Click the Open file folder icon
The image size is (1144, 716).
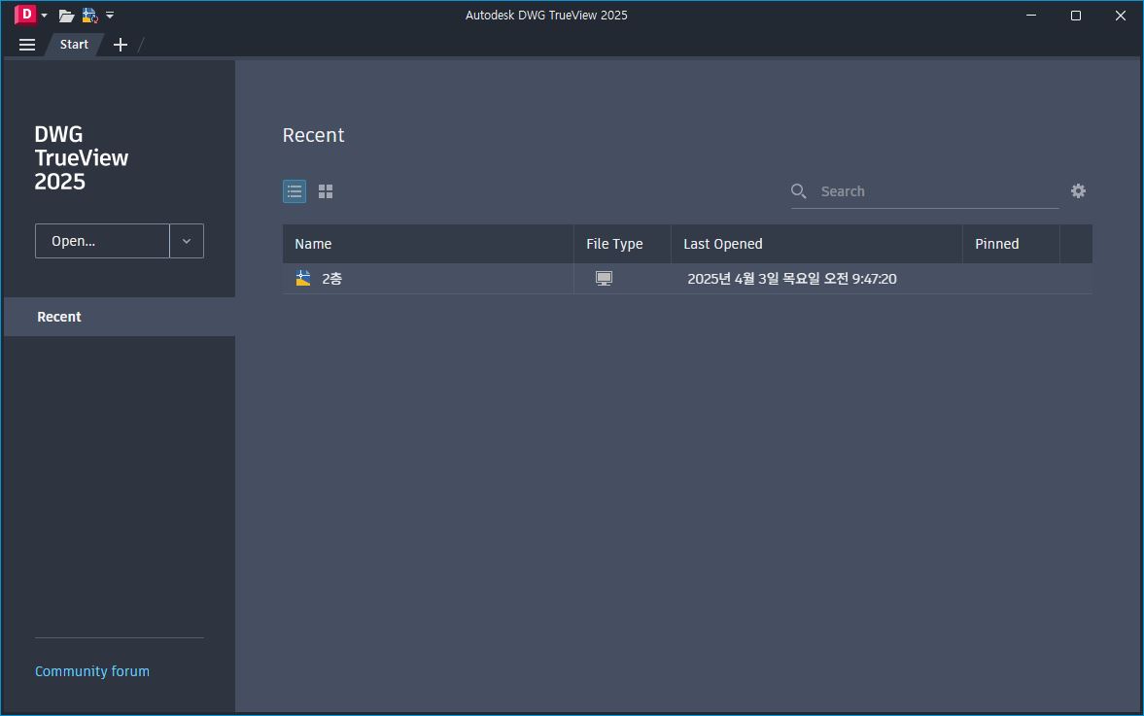point(66,16)
